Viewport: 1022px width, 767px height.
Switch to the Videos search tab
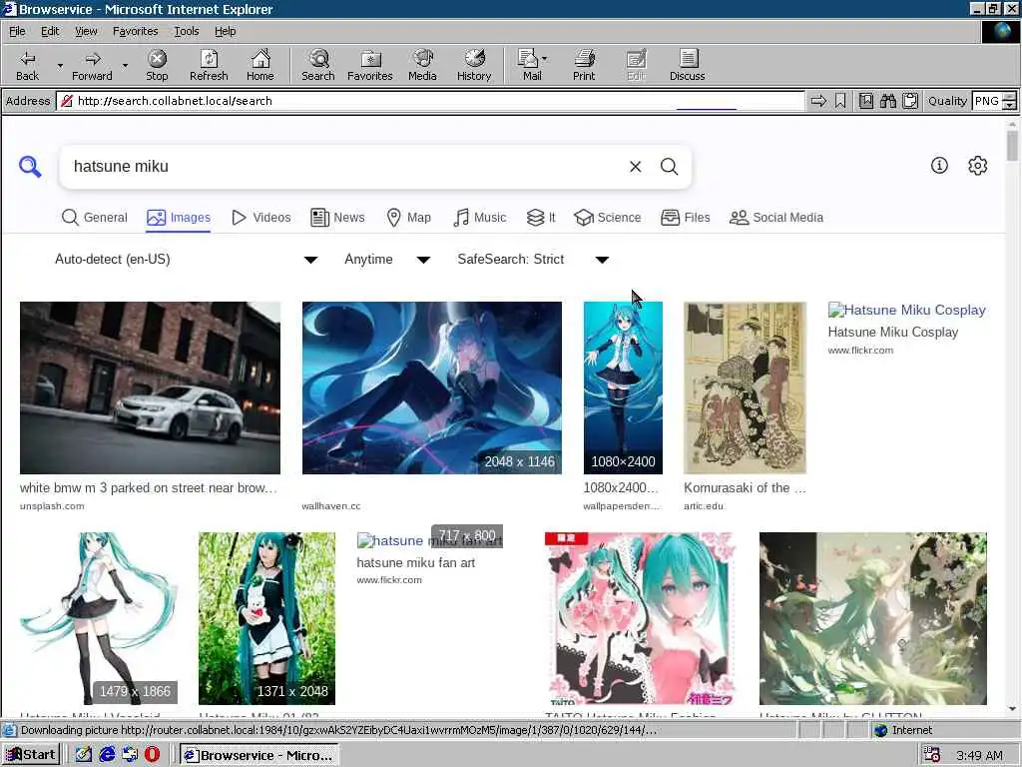[x=261, y=217]
